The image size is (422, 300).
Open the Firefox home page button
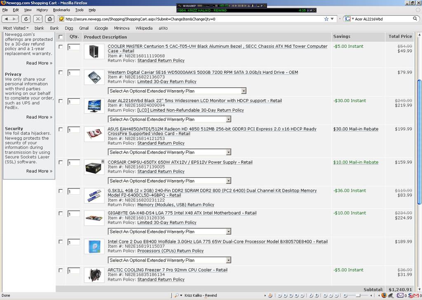click(49, 19)
